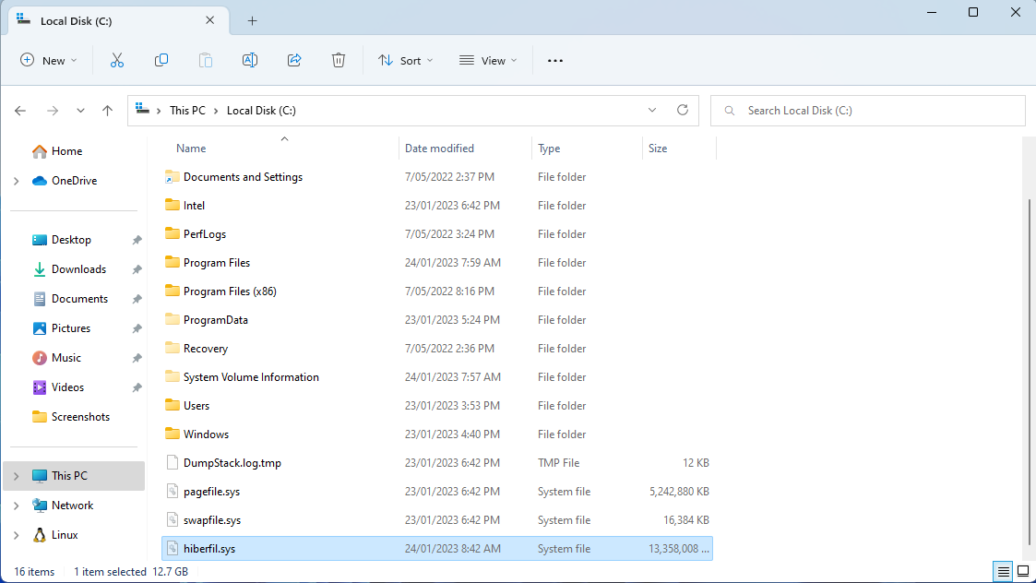This screenshot has height=583, width=1036.
Task: Click the Paste clipboard icon
Action: click(x=206, y=60)
